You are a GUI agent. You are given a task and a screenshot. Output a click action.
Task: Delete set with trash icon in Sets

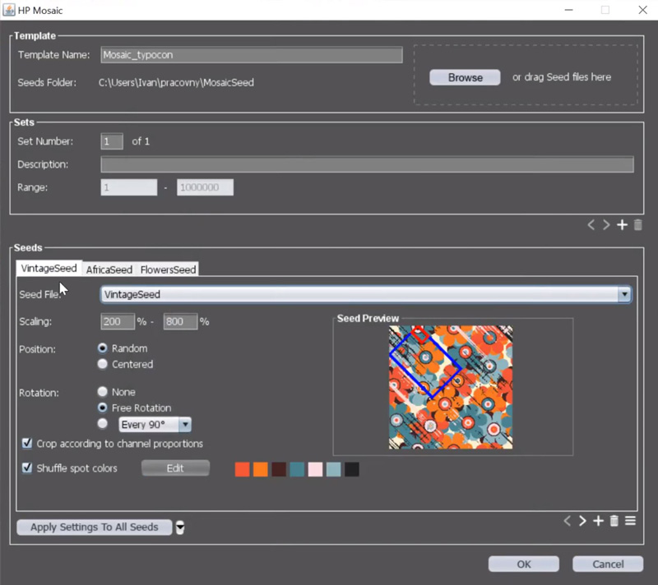tap(638, 225)
